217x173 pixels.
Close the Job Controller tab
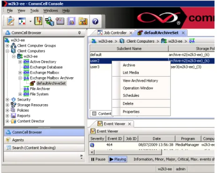pos(131,33)
